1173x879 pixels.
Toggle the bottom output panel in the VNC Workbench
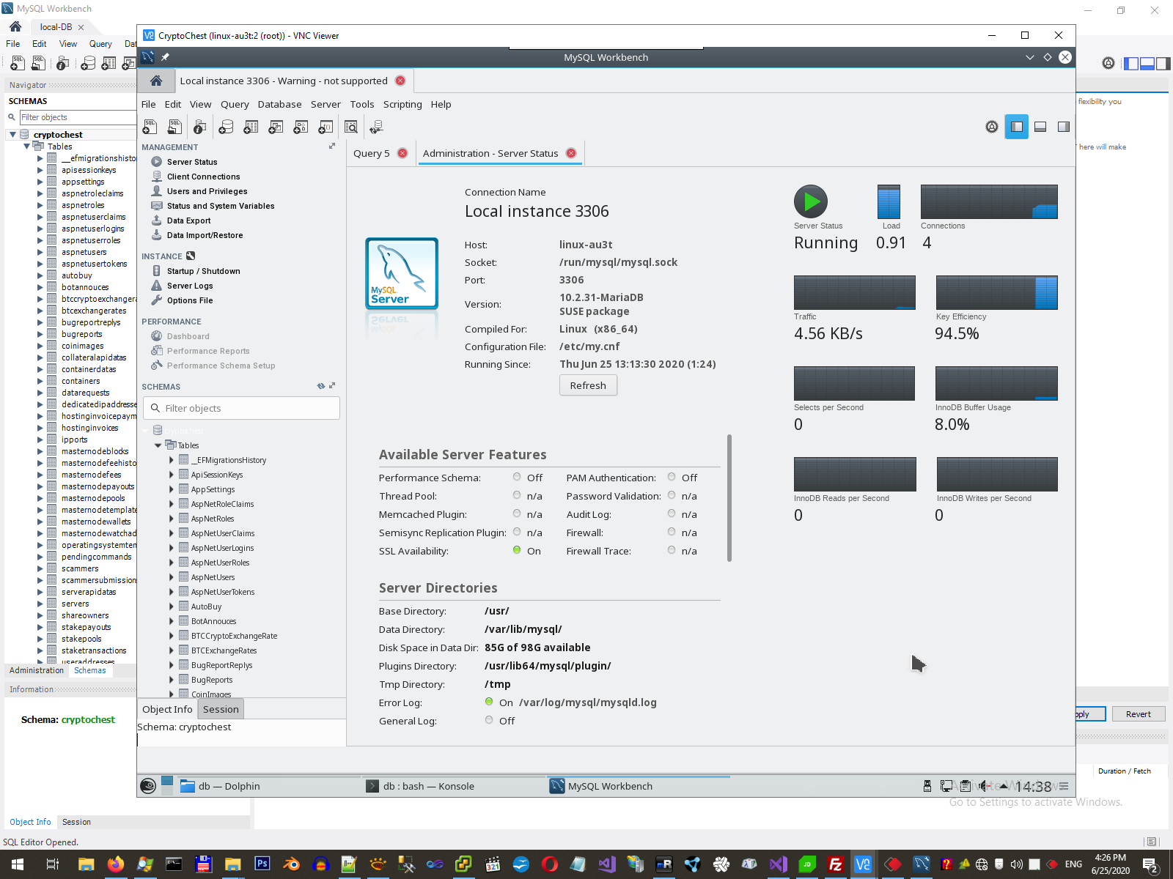click(x=1040, y=127)
